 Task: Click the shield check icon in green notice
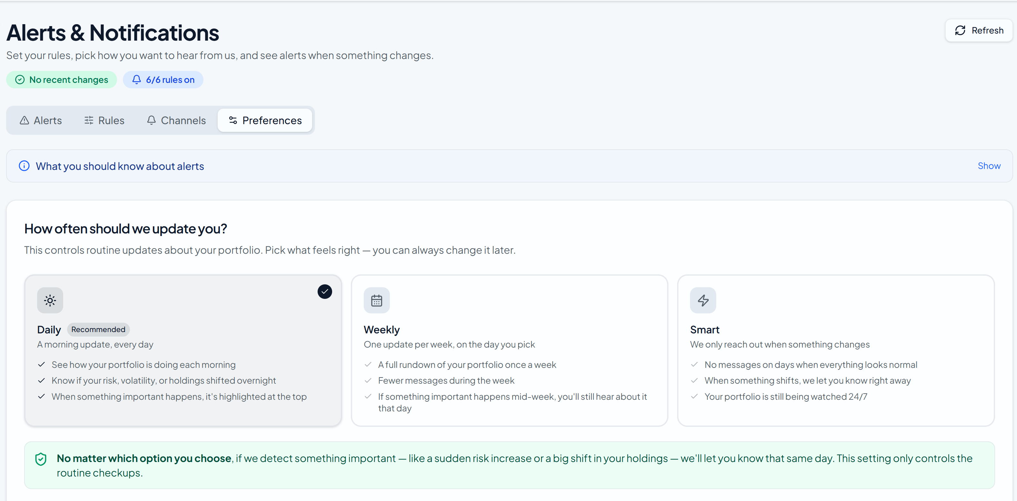coord(41,459)
